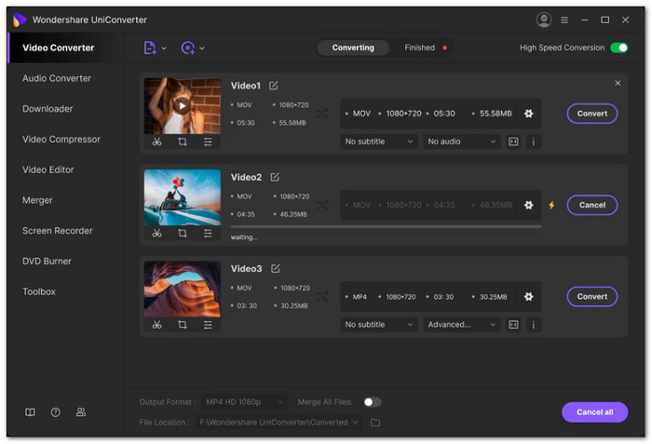Open the hamburger menu in title bar
Image resolution: width=652 pixels, height=444 pixels.
564,20
